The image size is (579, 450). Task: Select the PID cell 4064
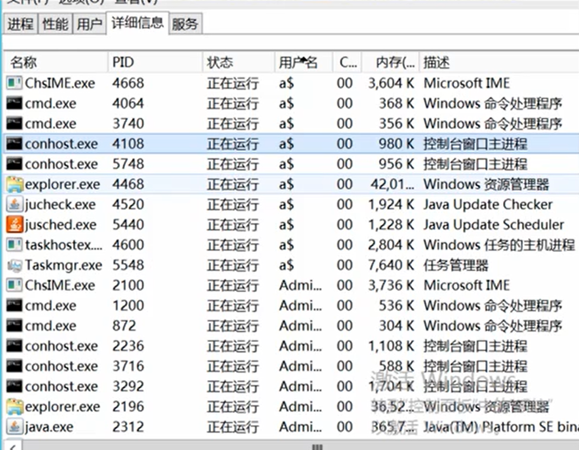point(128,104)
